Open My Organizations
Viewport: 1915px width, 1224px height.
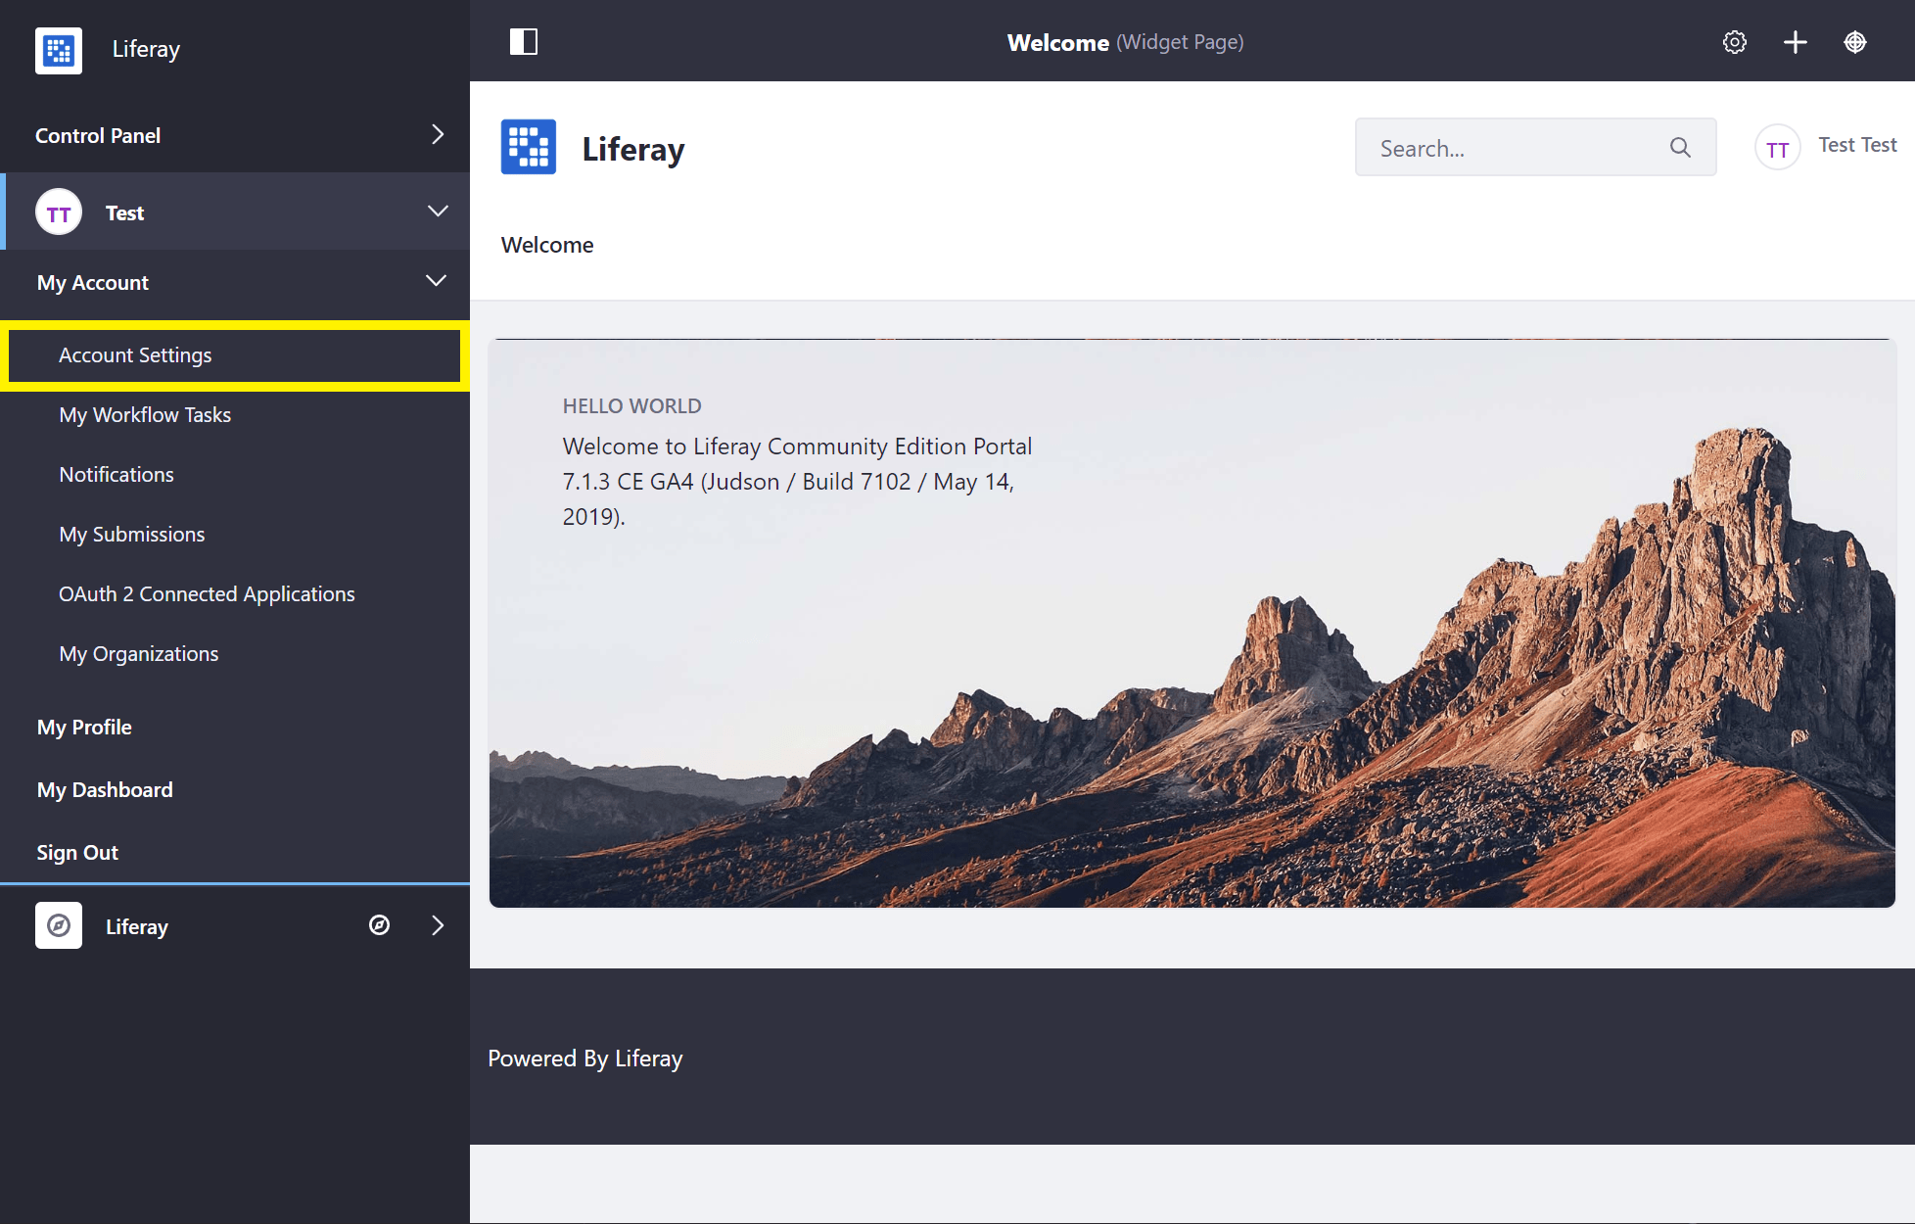tap(139, 654)
